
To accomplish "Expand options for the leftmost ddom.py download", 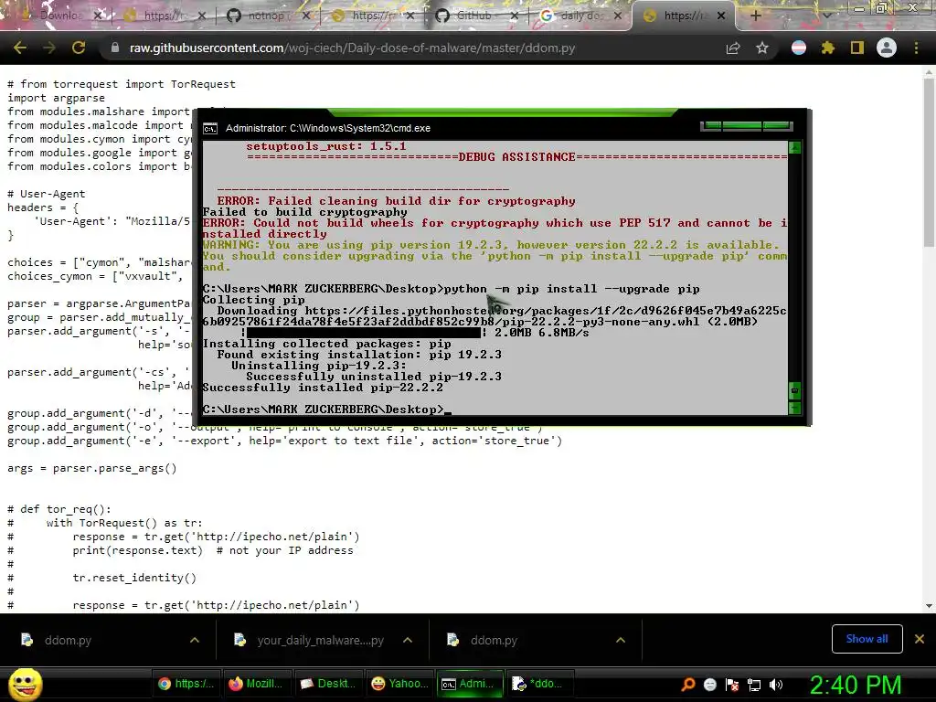I will (x=195, y=640).
